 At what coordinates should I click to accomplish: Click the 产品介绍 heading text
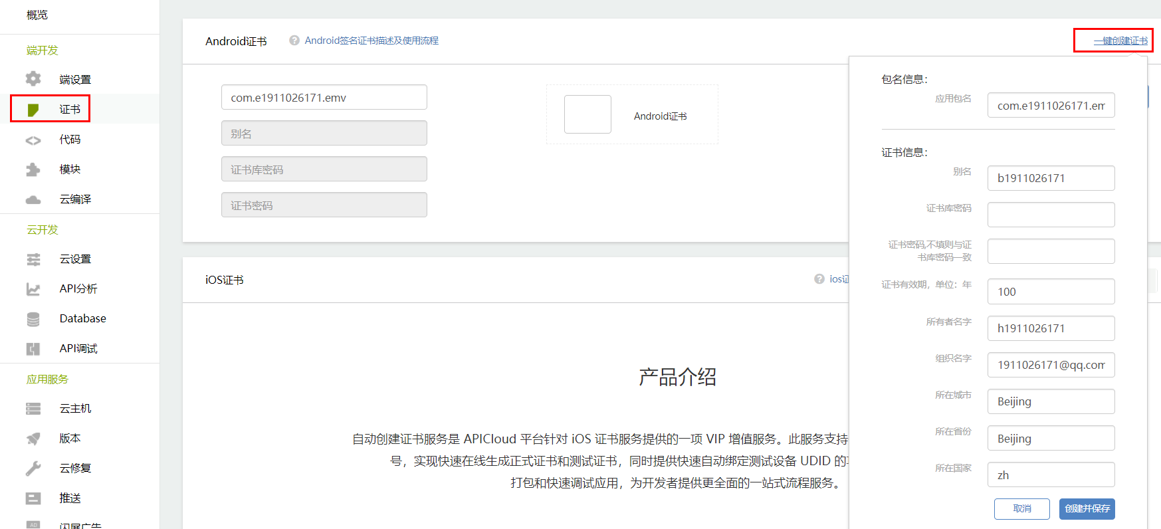(677, 377)
